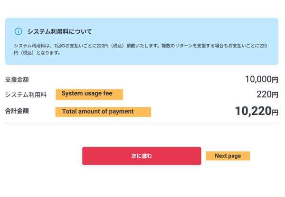Click the bold "合計金額" label
This screenshot has height=197, width=285.
click(x=17, y=111)
